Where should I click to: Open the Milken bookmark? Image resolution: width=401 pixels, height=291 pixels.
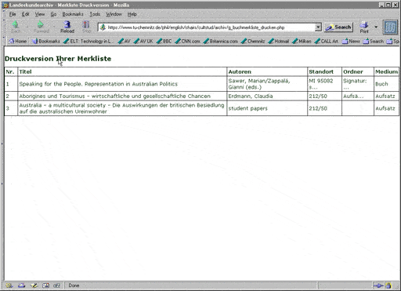[x=302, y=42]
